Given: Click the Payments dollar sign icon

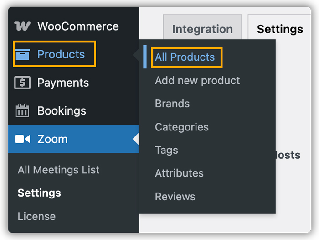Looking at the screenshot, I should coord(22,83).
